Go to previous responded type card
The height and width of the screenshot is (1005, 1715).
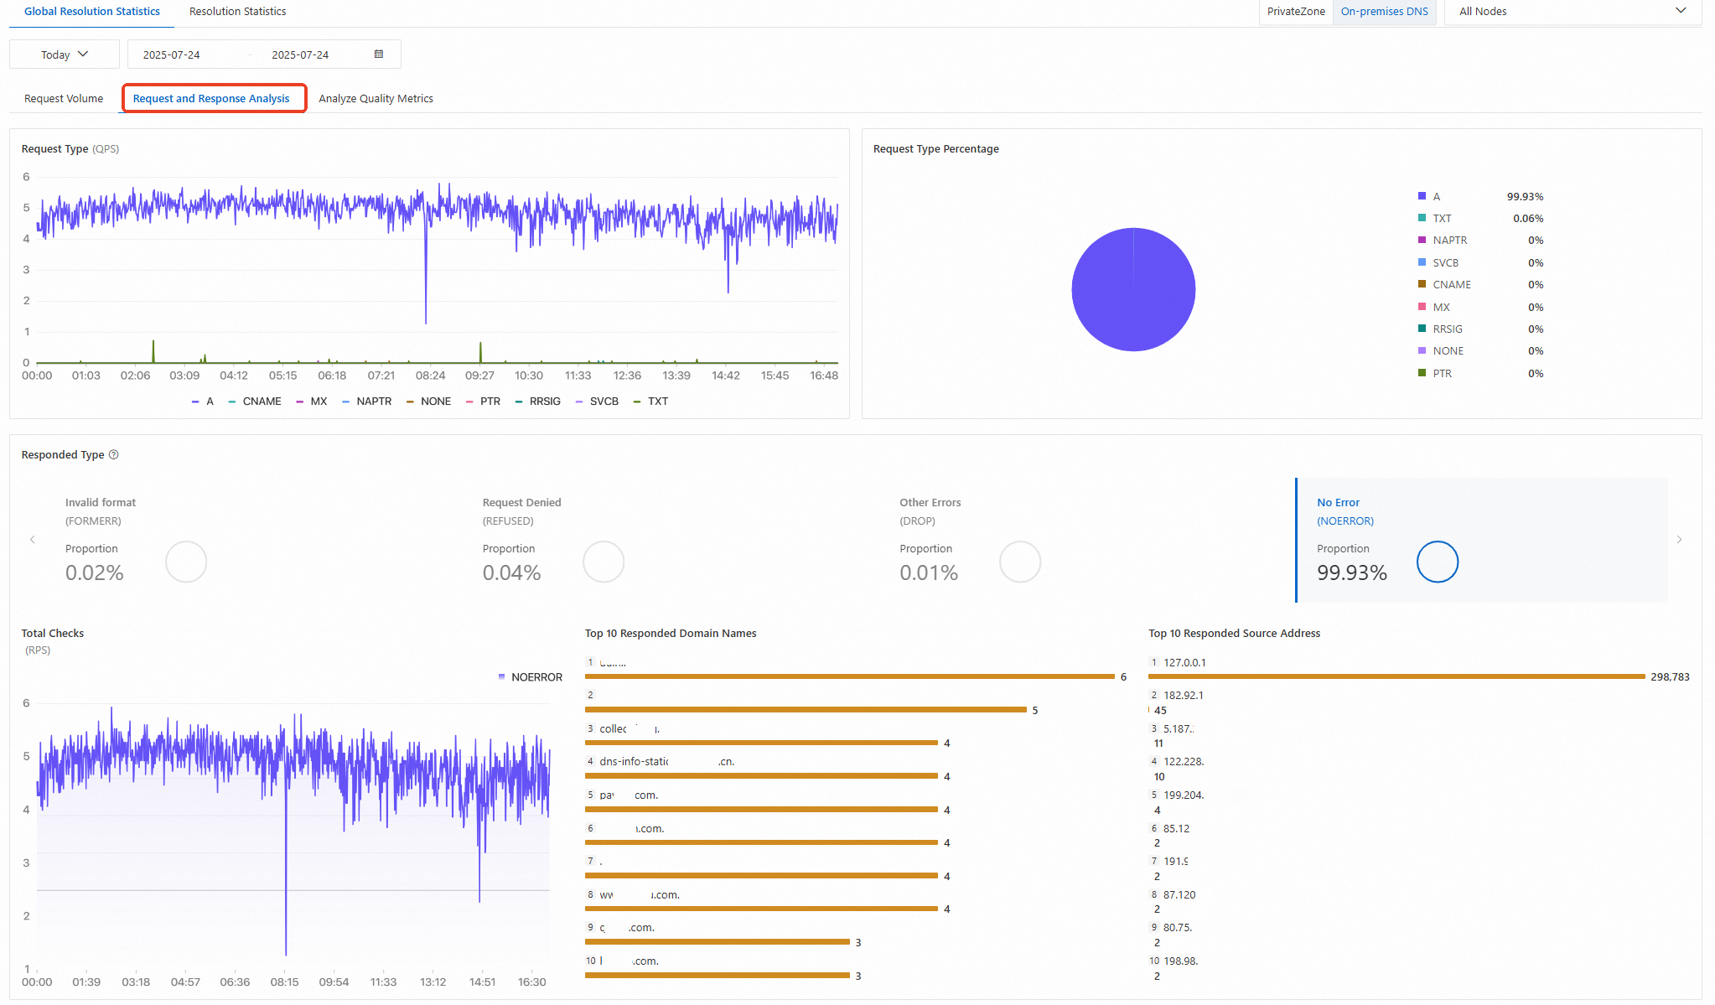pyautogui.click(x=33, y=540)
